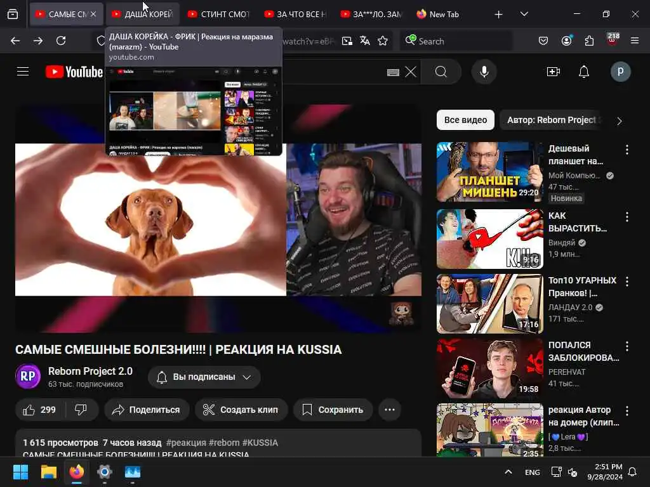This screenshot has width=650, height=487.
Task: Open options for Топ10 УГАРНЫХ Пранков video
Action: [x=627, y=282]
